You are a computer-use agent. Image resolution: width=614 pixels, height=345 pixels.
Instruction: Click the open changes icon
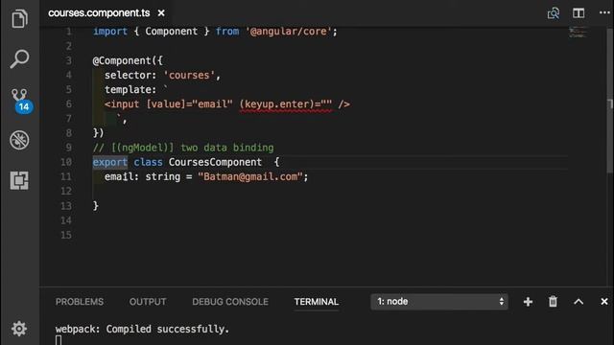point(554,13)
